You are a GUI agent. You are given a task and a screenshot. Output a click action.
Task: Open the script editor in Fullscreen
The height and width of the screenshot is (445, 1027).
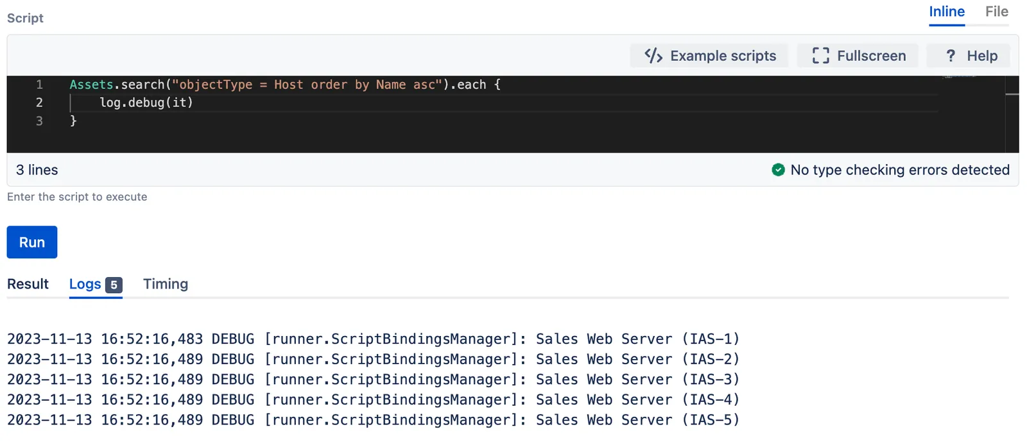(858, 56)
